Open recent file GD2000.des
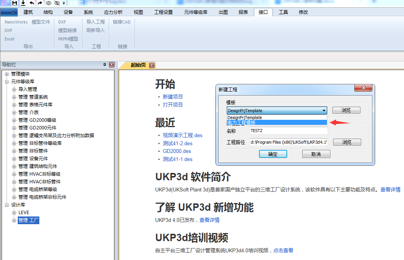This screenshot has height=260, width=404. tap(177, 151)
